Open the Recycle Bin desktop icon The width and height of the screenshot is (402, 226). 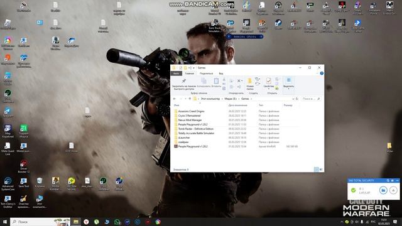click(x=40, y=183)
